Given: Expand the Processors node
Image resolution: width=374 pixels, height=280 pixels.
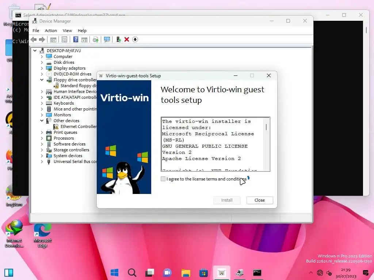Looking at the screenshot, I should 42,138.
